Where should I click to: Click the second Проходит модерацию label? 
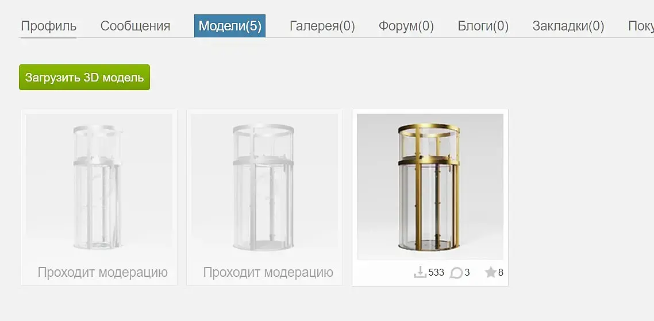tap(268, 272)
